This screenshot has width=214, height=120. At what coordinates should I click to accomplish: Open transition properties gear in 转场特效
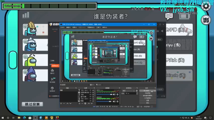click(x=137, y=91)
